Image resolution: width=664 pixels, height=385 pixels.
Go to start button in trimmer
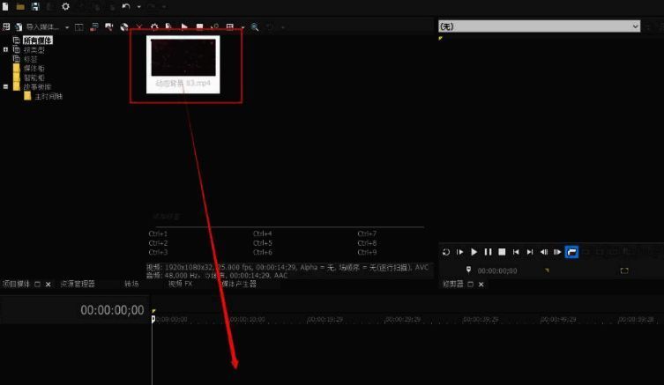click(x=516, y=252)
